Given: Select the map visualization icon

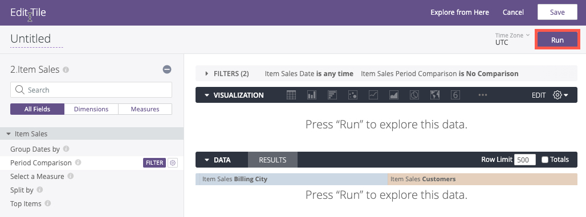Looking at the screenshot, I should tap(434, 95).
